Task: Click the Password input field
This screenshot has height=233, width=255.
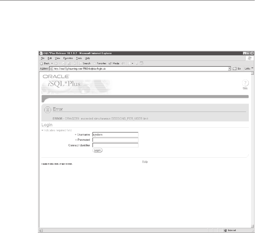Action: coord(115,140)
